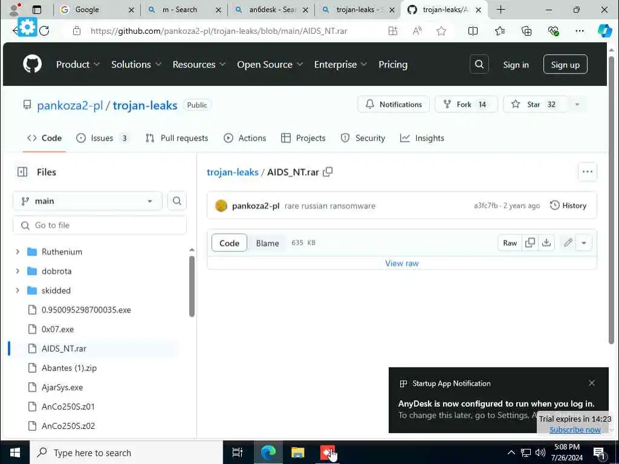Viewport: 619px width, 464px height.
Task: Open the Issues tab
Action: tap(102, 138)
